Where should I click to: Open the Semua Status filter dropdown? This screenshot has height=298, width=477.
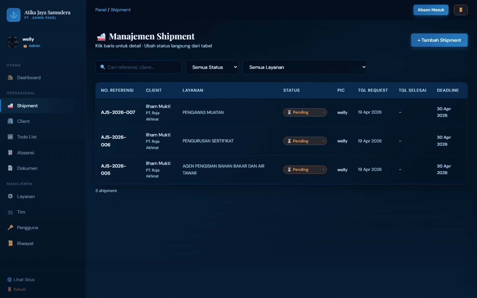(212, 67)
